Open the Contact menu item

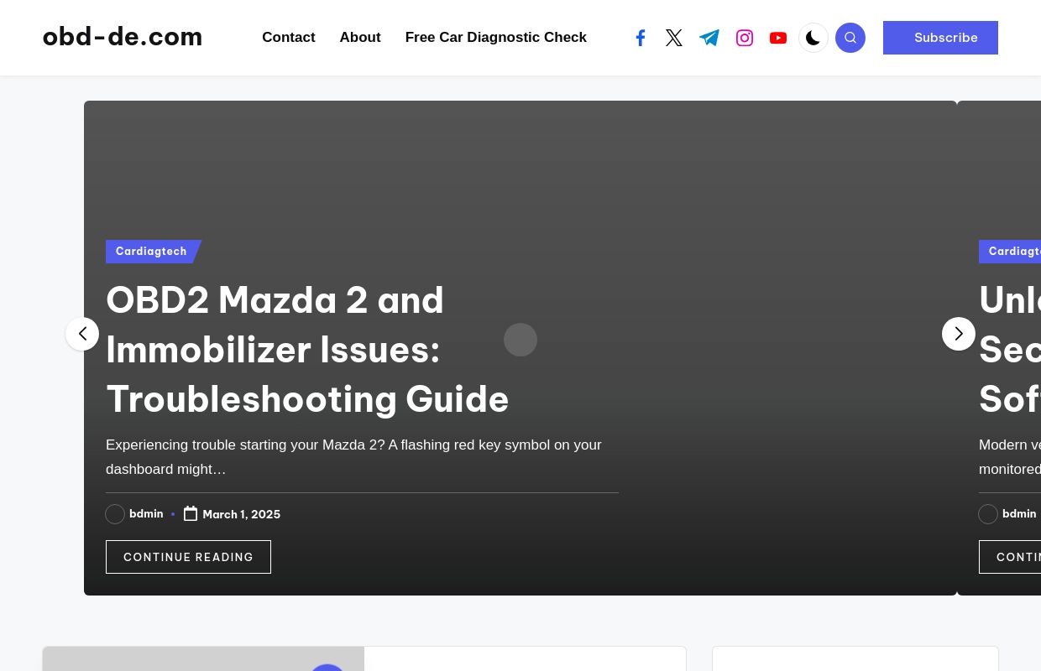(289, 38)
